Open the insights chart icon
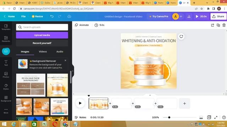The width and height of the screenshot is (227, 127). (x=189, y=17)
